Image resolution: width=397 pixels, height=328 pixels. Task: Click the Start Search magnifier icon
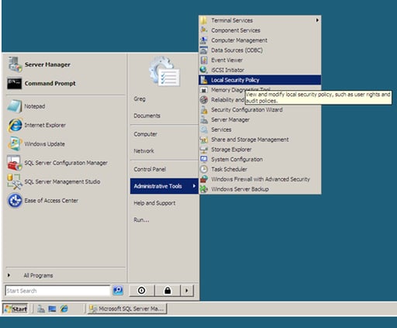point(118,290)
